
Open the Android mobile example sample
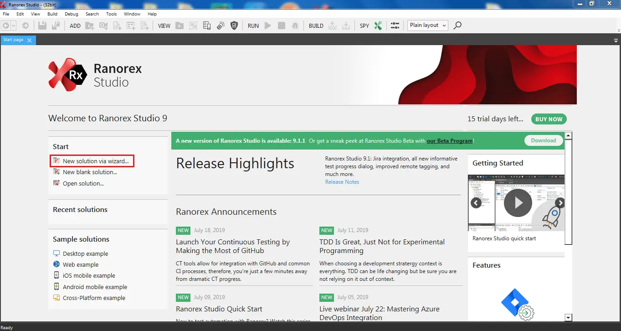tap(95, 287)
